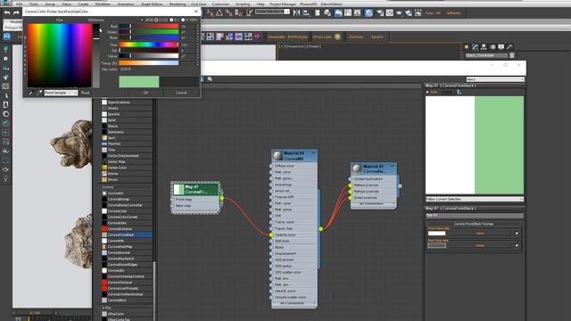Viewport: 571px width, 321px height.
Task: Select the 0-255 range radio button
Action: click(x=156, y=20)
